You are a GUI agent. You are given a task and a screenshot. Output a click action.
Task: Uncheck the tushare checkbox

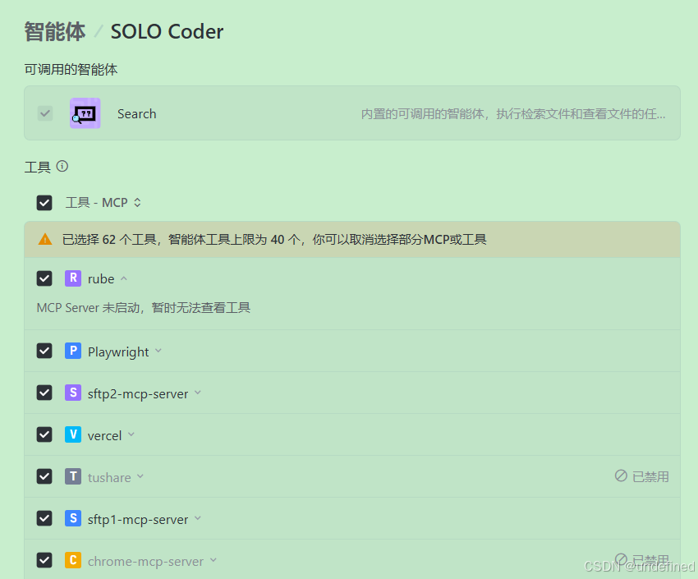(x=44, y=476)
